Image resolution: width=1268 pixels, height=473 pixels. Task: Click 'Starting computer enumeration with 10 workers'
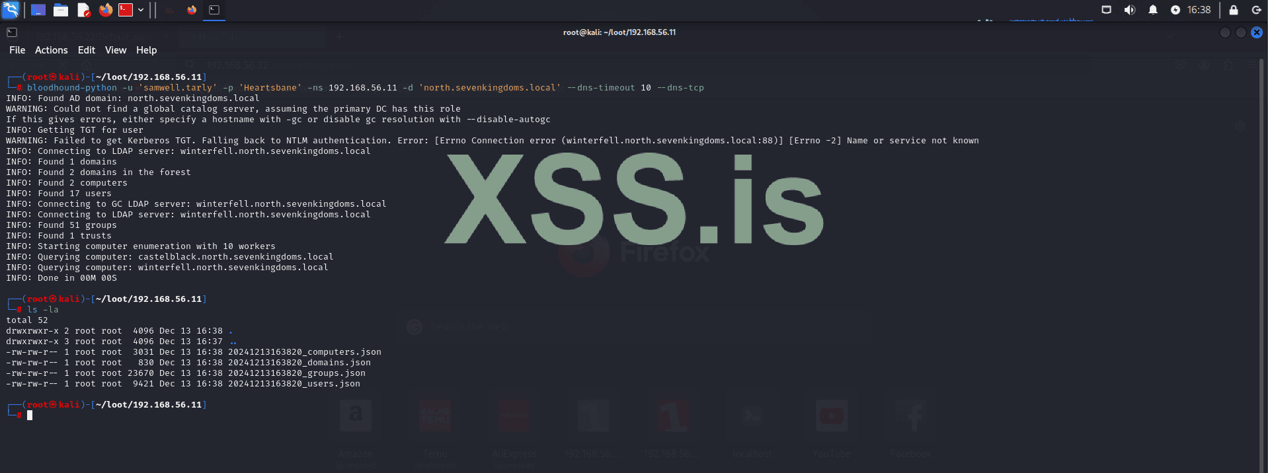(x=141, y=246)
